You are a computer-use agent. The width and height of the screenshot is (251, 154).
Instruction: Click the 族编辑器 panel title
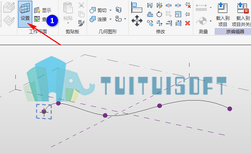[235, 31]
